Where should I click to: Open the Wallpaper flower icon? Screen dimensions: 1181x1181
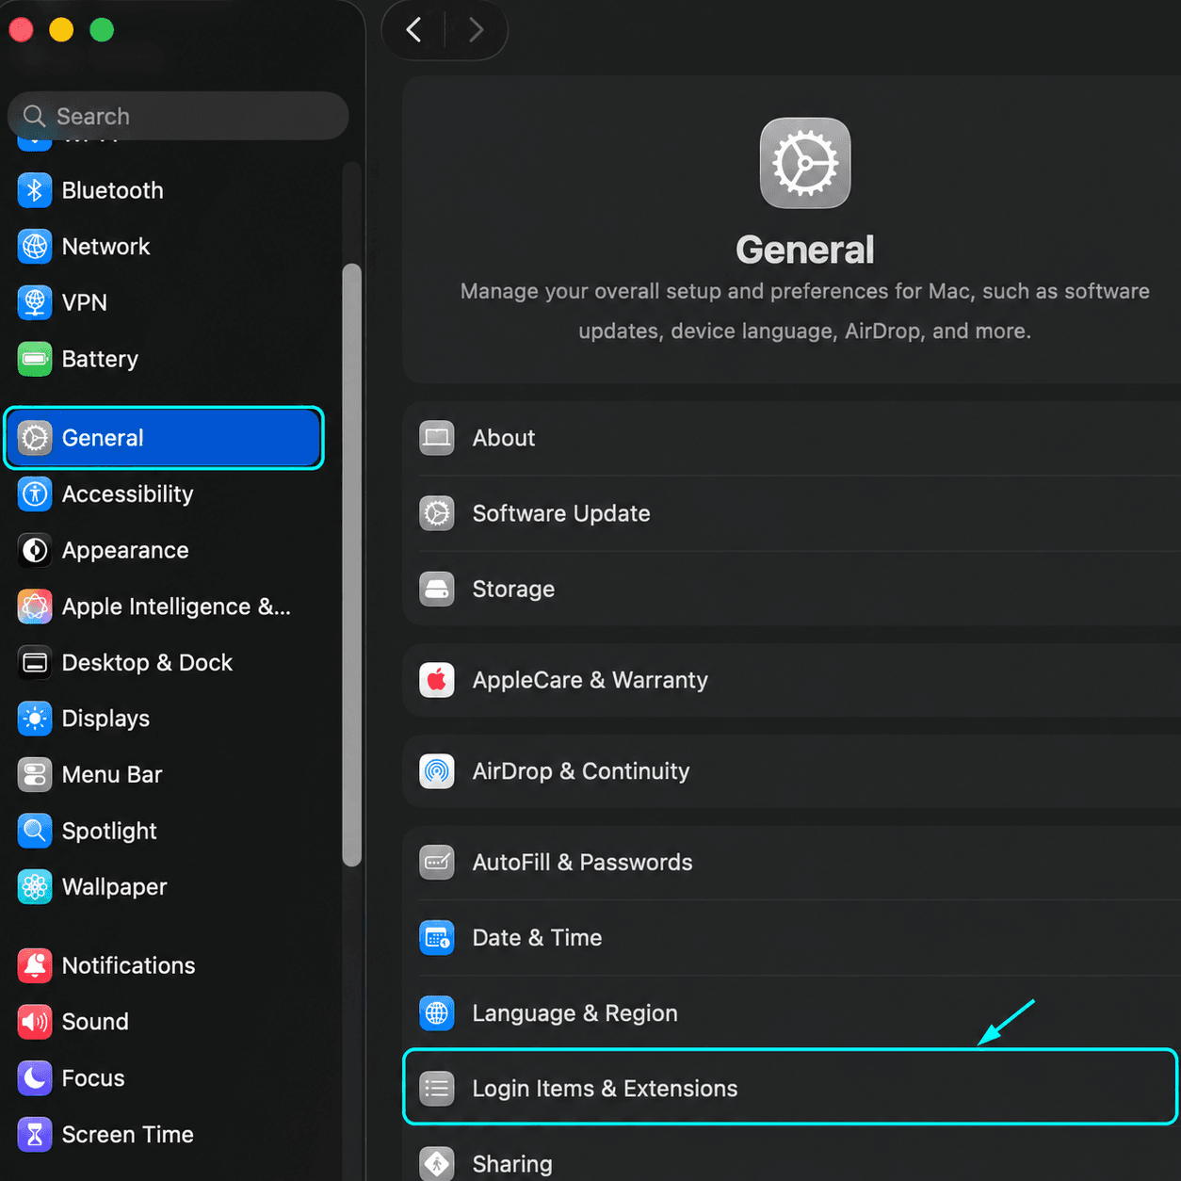(x=35, y=887)
